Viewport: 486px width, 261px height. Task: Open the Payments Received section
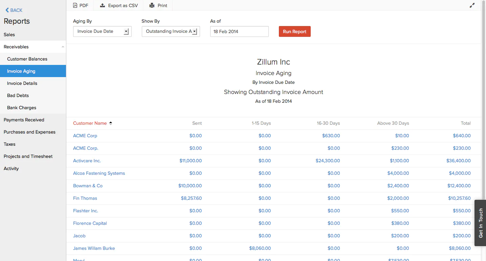[x=24, y=120]
